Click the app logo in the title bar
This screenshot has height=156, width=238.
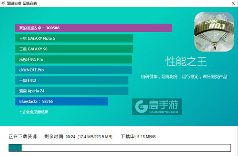pyautogui.click(x=3, y=3)
